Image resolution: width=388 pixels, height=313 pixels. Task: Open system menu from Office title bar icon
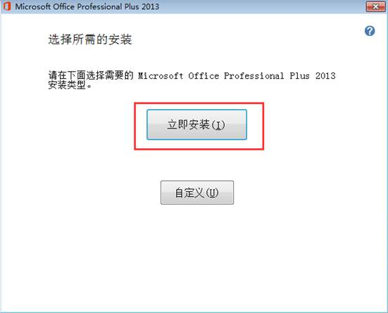coord(6,6)
